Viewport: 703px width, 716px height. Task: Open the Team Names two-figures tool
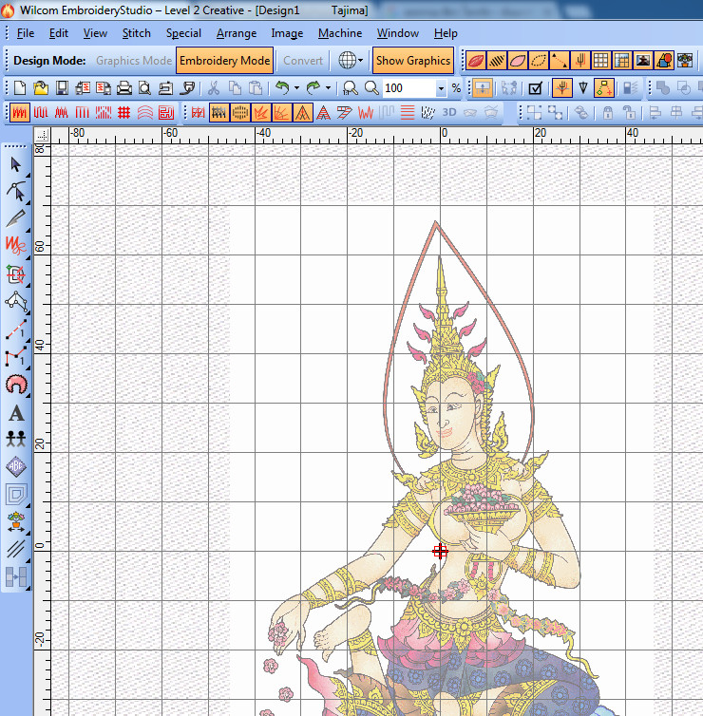coord(16,440)
